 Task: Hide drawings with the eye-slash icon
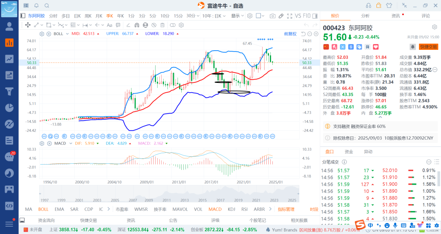coord(153,25)
